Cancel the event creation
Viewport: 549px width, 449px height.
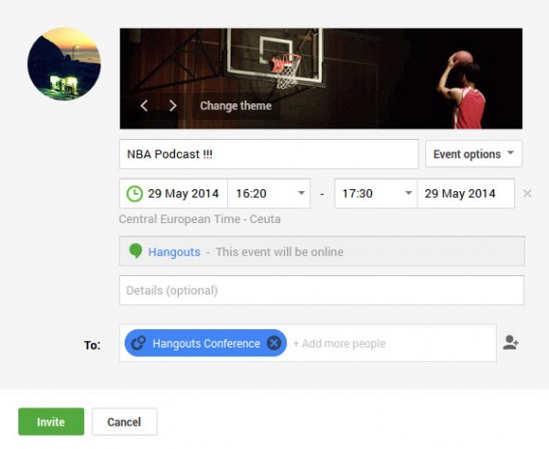[125, 422]
